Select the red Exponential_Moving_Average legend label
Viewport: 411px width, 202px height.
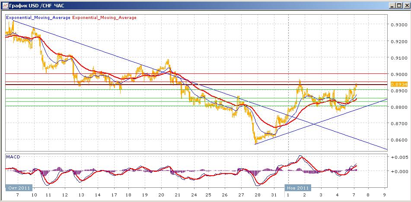pyautogui.click(x=104, y=18)
